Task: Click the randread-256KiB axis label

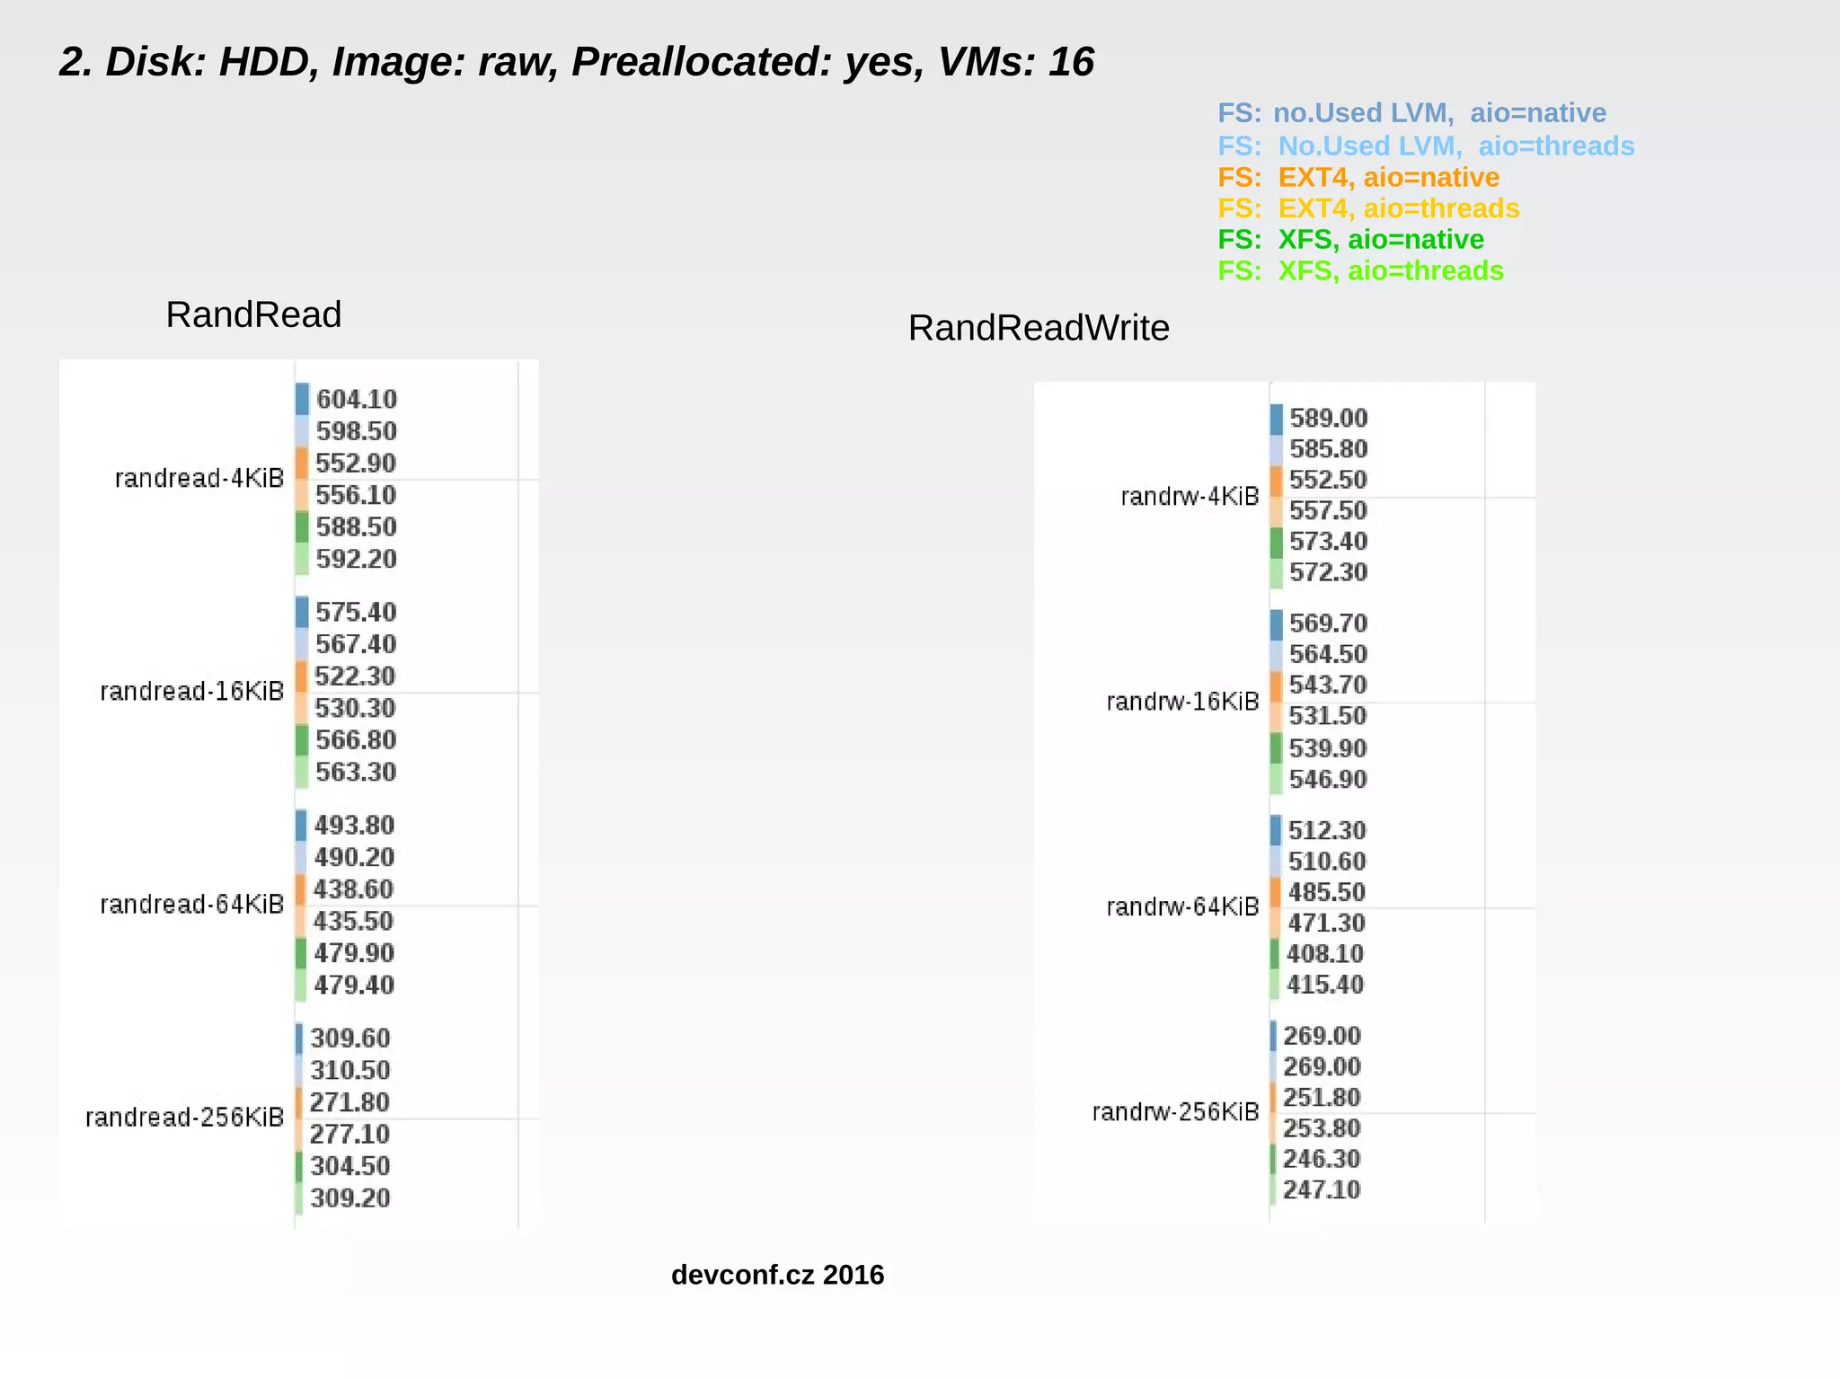Action: 185,1117
